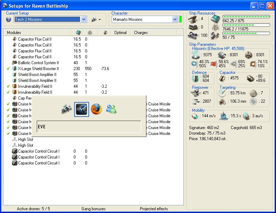The image size is (276, 213).
Task: Select the ship icon in task switcher
Action: pyautogui.click(x=67, y=109)
